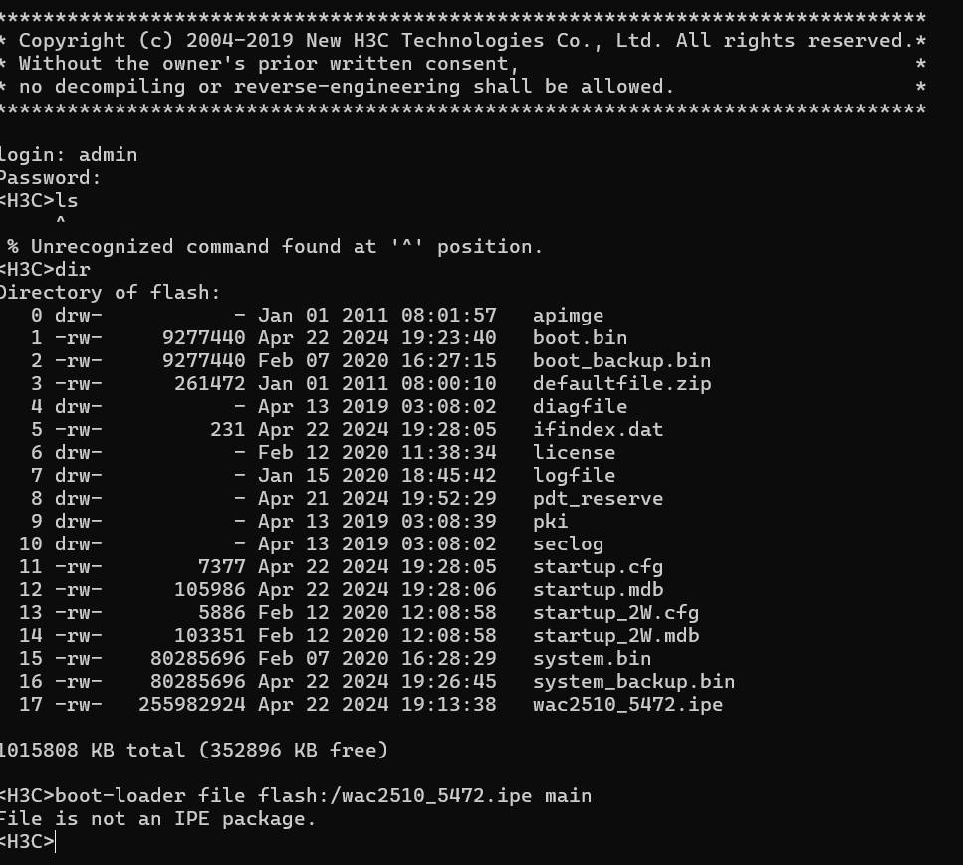This screenshot has width=963, height=865.
Task: Click the logfile directory name
Action: 574,475
